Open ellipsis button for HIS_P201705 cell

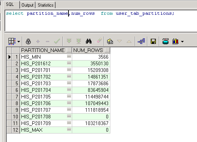pos(69,96)
